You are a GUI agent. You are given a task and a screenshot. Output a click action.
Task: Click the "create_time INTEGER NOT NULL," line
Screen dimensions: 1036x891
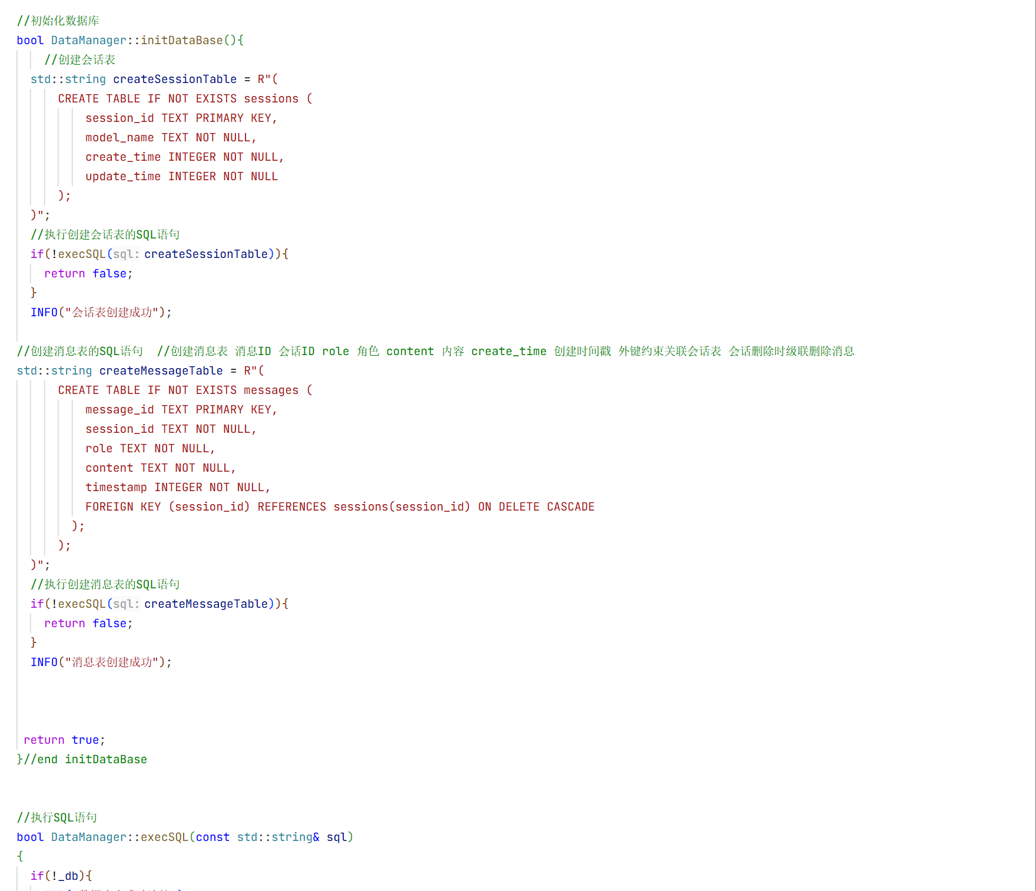click(x=185, y=157)
